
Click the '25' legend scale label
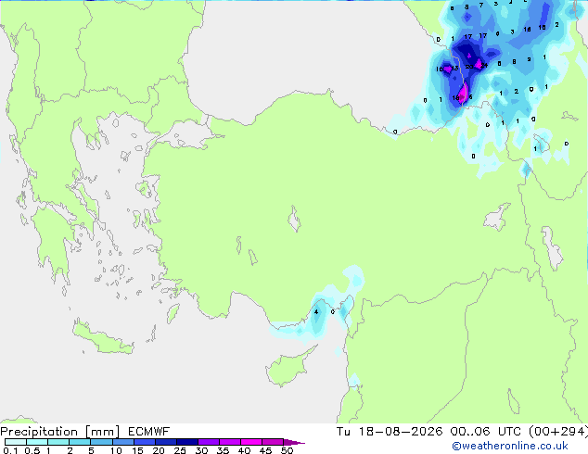(x=180, y=450)
